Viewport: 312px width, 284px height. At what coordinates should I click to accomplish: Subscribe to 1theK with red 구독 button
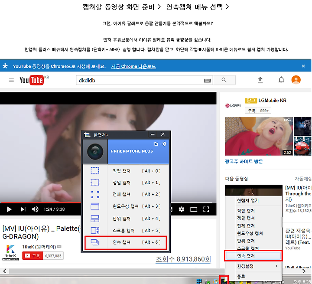pyautogui.click(x=32, y=256)
